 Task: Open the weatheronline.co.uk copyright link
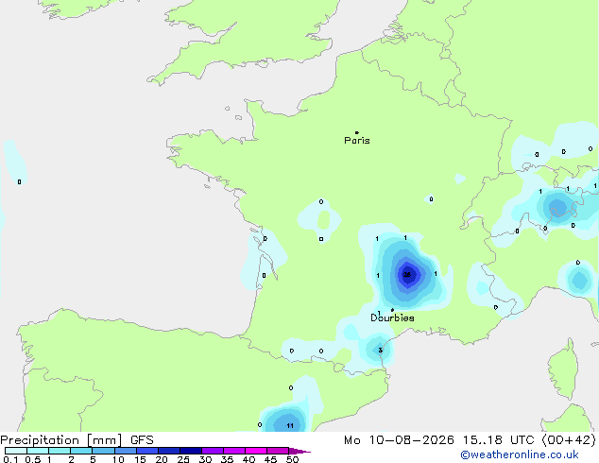point(519,454)
